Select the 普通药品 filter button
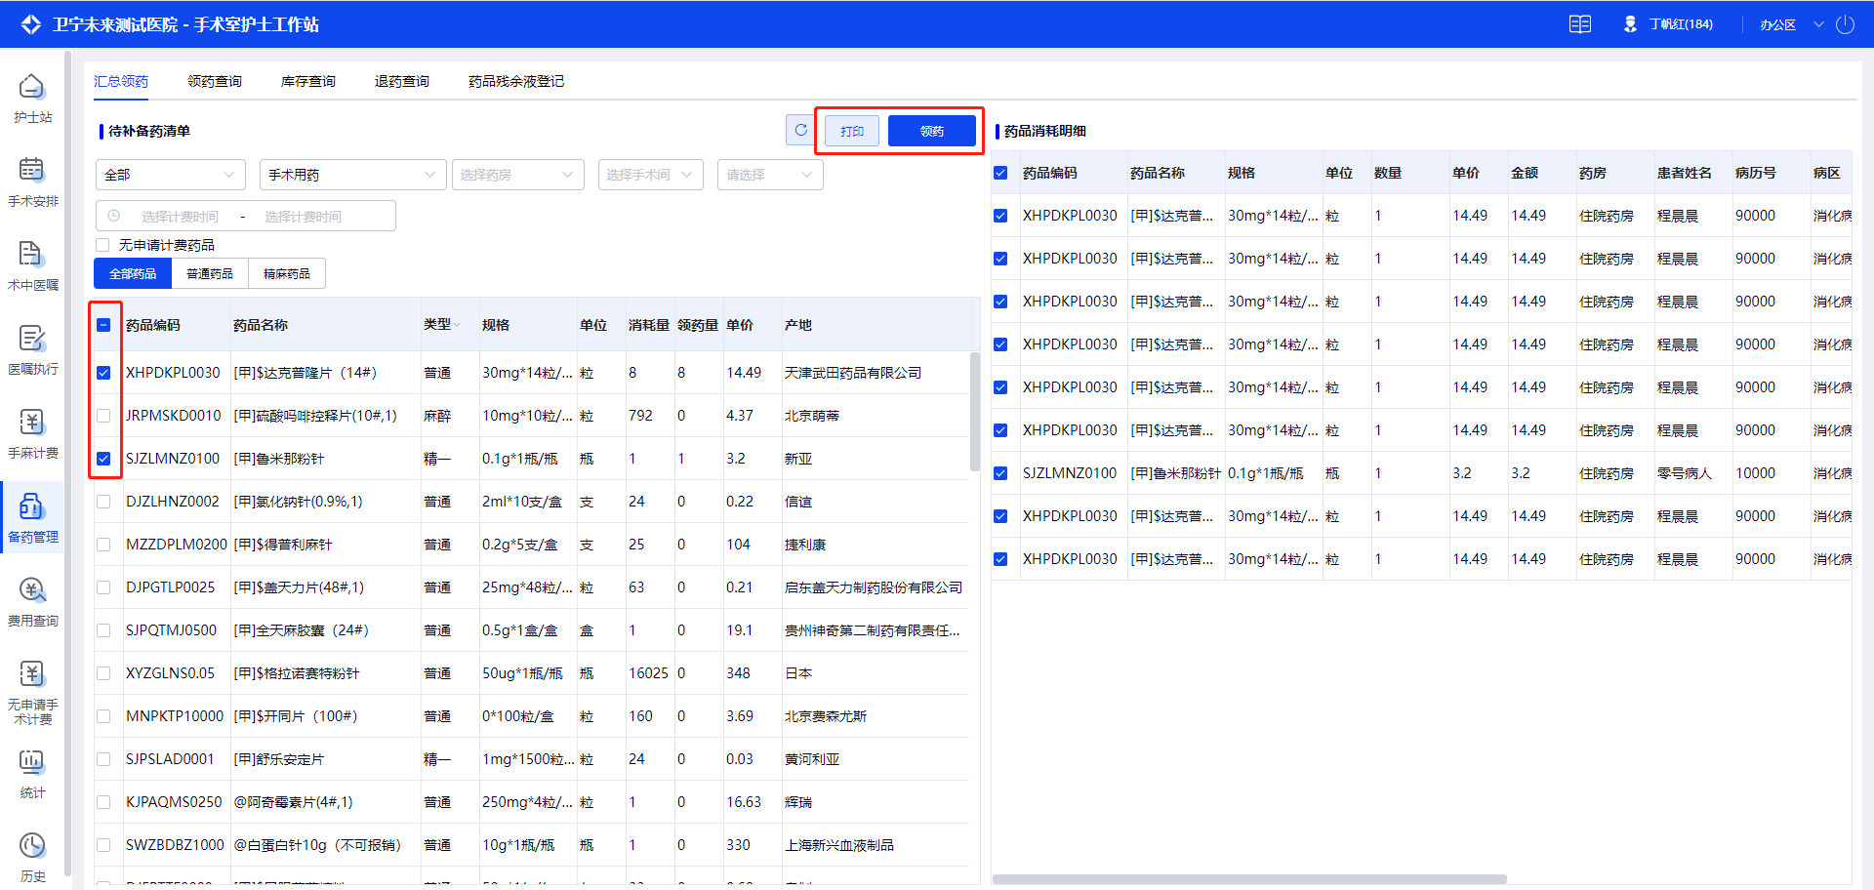Viewport: 1874px width, 890px height. pos(210,273)
